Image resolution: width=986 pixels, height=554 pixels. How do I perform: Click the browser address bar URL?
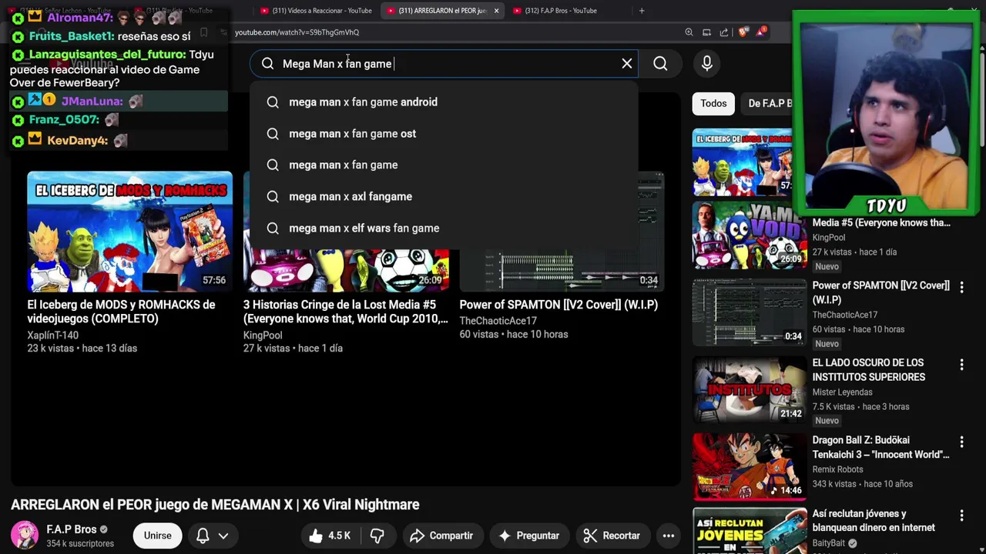pos(297,32)
